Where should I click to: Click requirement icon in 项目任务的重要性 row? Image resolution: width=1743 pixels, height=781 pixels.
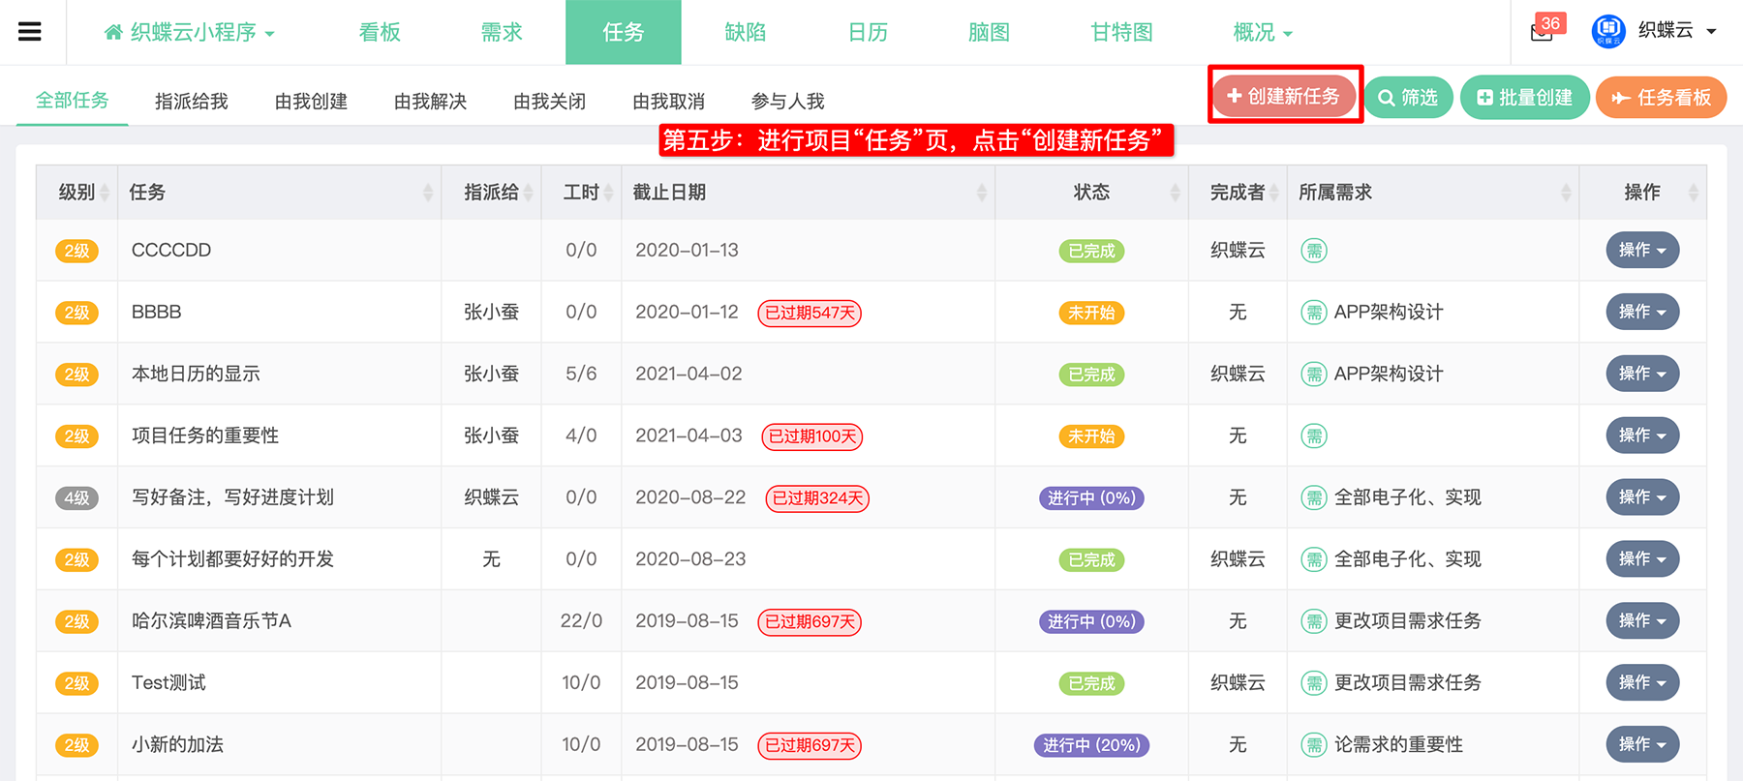point(1314,436)
